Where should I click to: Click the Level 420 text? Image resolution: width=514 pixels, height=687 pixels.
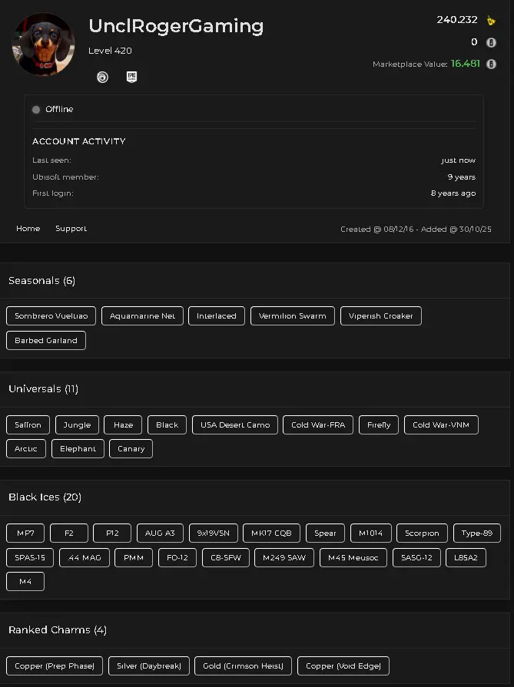click(110, 51)
